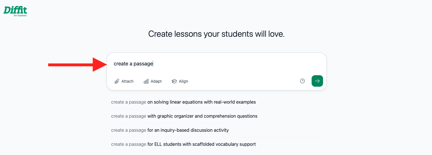
Task: Click inside the prompt text box
Action: [217, 64]
